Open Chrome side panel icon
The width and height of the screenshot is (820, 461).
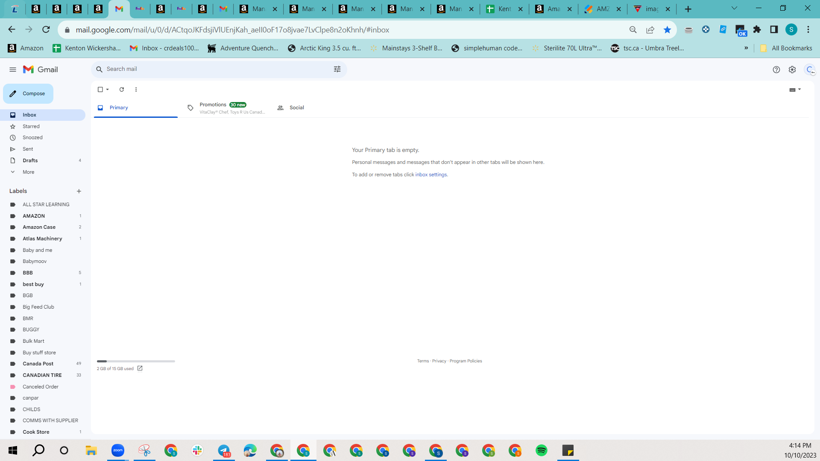774,29
